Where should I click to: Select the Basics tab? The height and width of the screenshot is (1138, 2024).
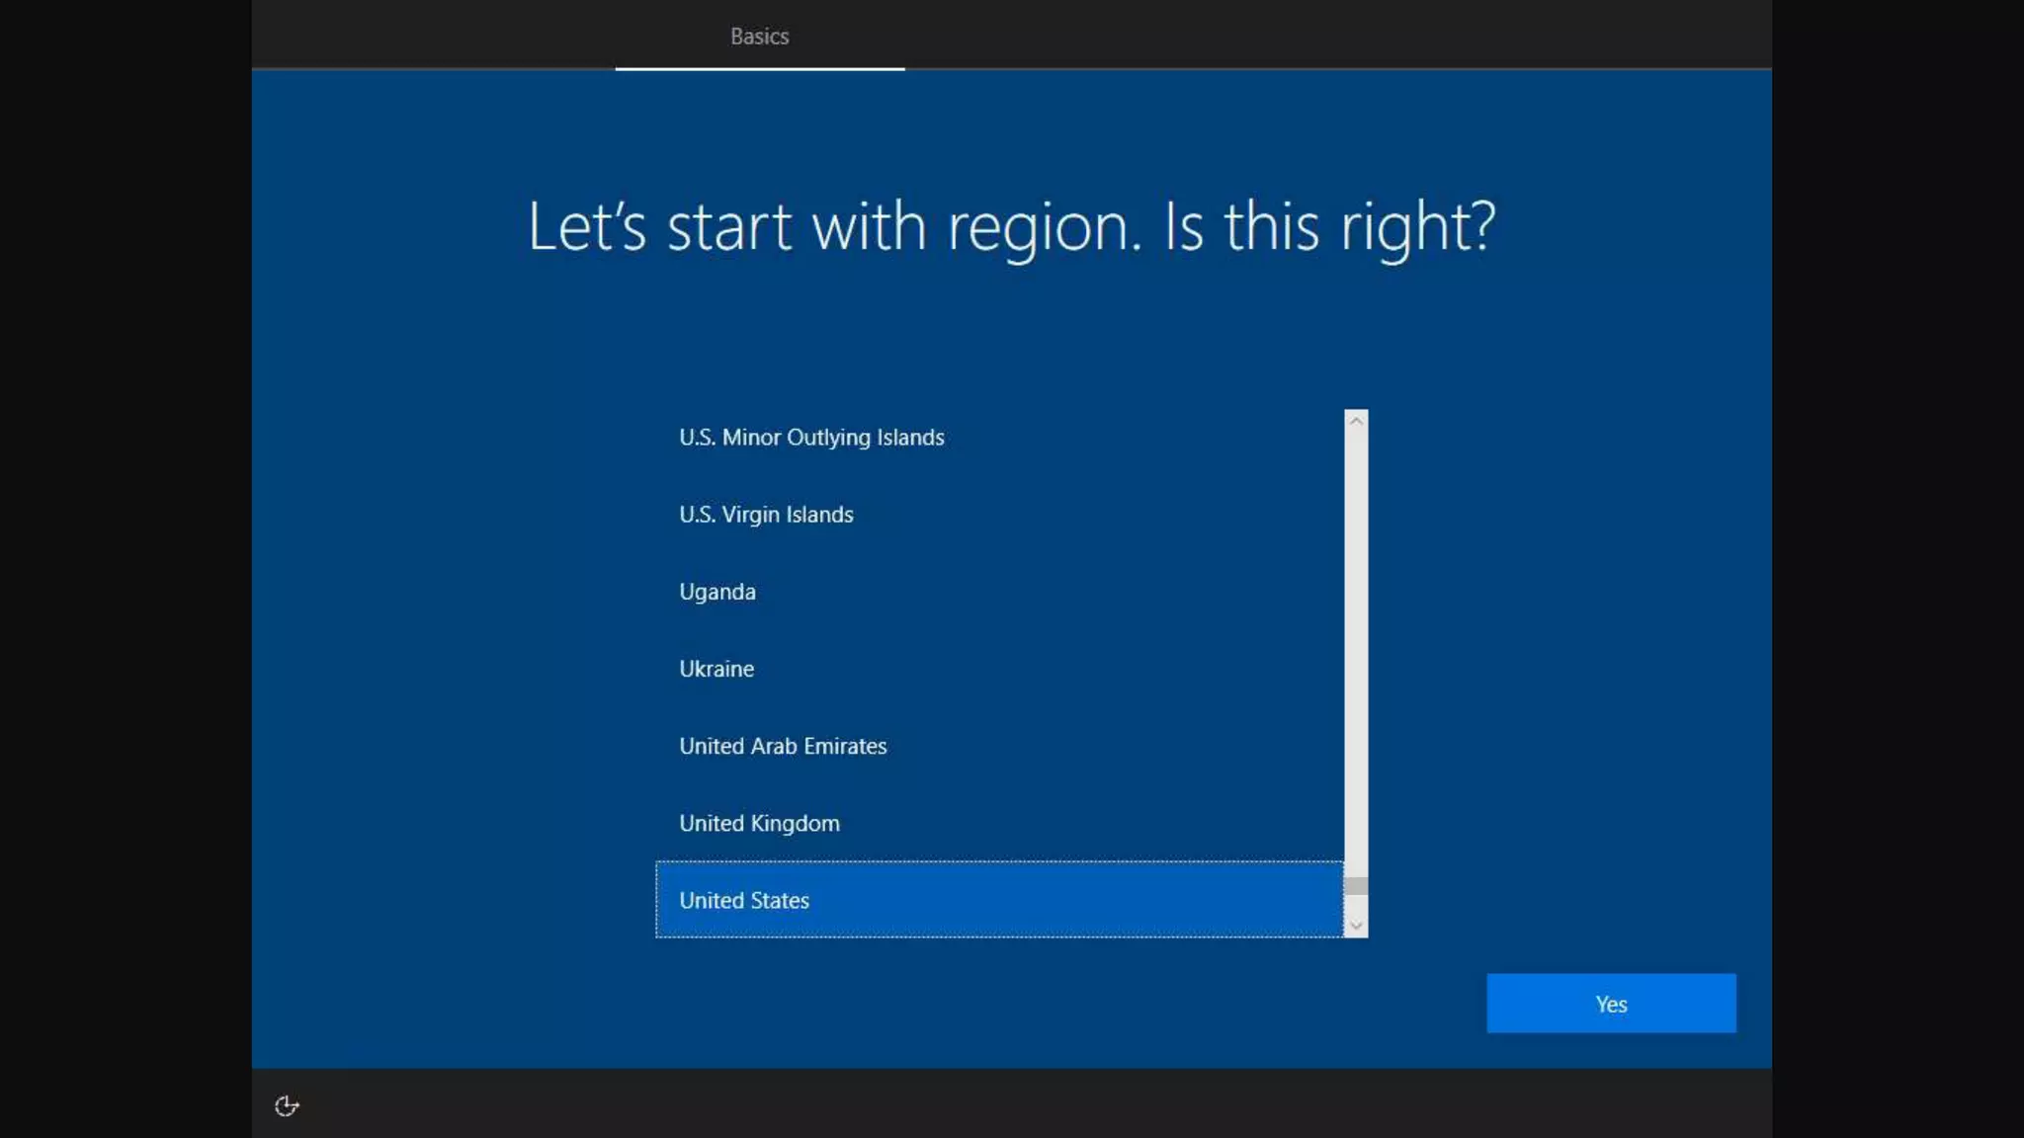[759, 37]
